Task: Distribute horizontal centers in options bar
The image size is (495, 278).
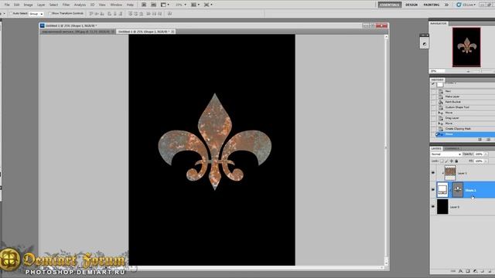Action: 154,14
